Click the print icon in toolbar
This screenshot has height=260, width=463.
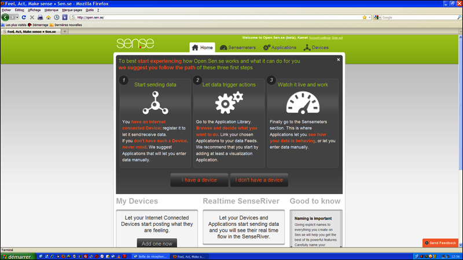point(40,17)
